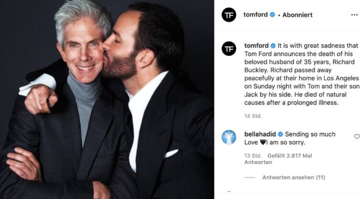Screen dimensions: 363x199
Task: Click the TF profile avatar in the post header
Action: coord(229,15)
